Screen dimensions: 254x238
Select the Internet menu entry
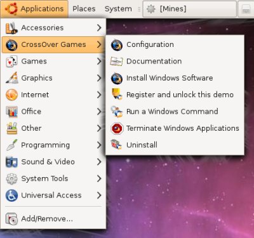[53, 95]
